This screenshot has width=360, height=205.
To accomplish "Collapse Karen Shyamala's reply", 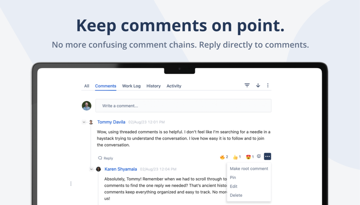I will [x=91, y=169].
